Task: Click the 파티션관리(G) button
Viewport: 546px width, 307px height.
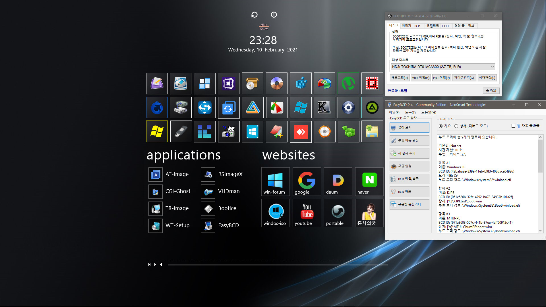Action: pos(464,78)
